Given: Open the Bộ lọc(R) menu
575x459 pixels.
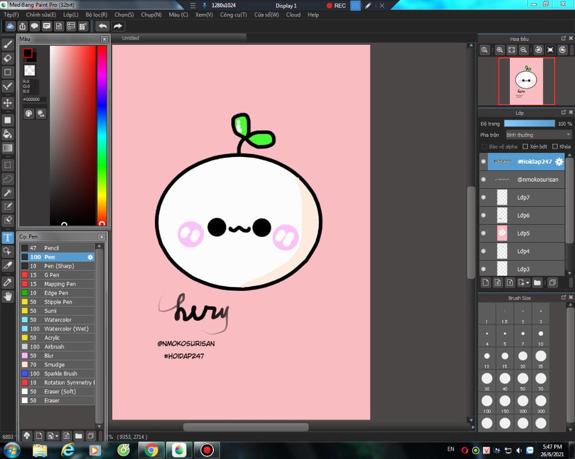Looking at the screenshot, I should click(x=97, y=15).
